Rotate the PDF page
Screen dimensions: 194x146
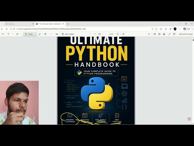pyautogui.click(x=117, y=34)
